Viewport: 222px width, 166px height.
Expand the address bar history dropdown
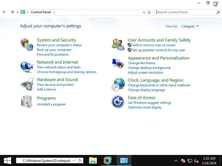[x=144, y=12]
